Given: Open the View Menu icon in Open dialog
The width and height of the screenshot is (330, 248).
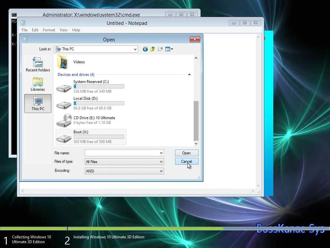Looking at the screenshot, I should tap(168, 49).
